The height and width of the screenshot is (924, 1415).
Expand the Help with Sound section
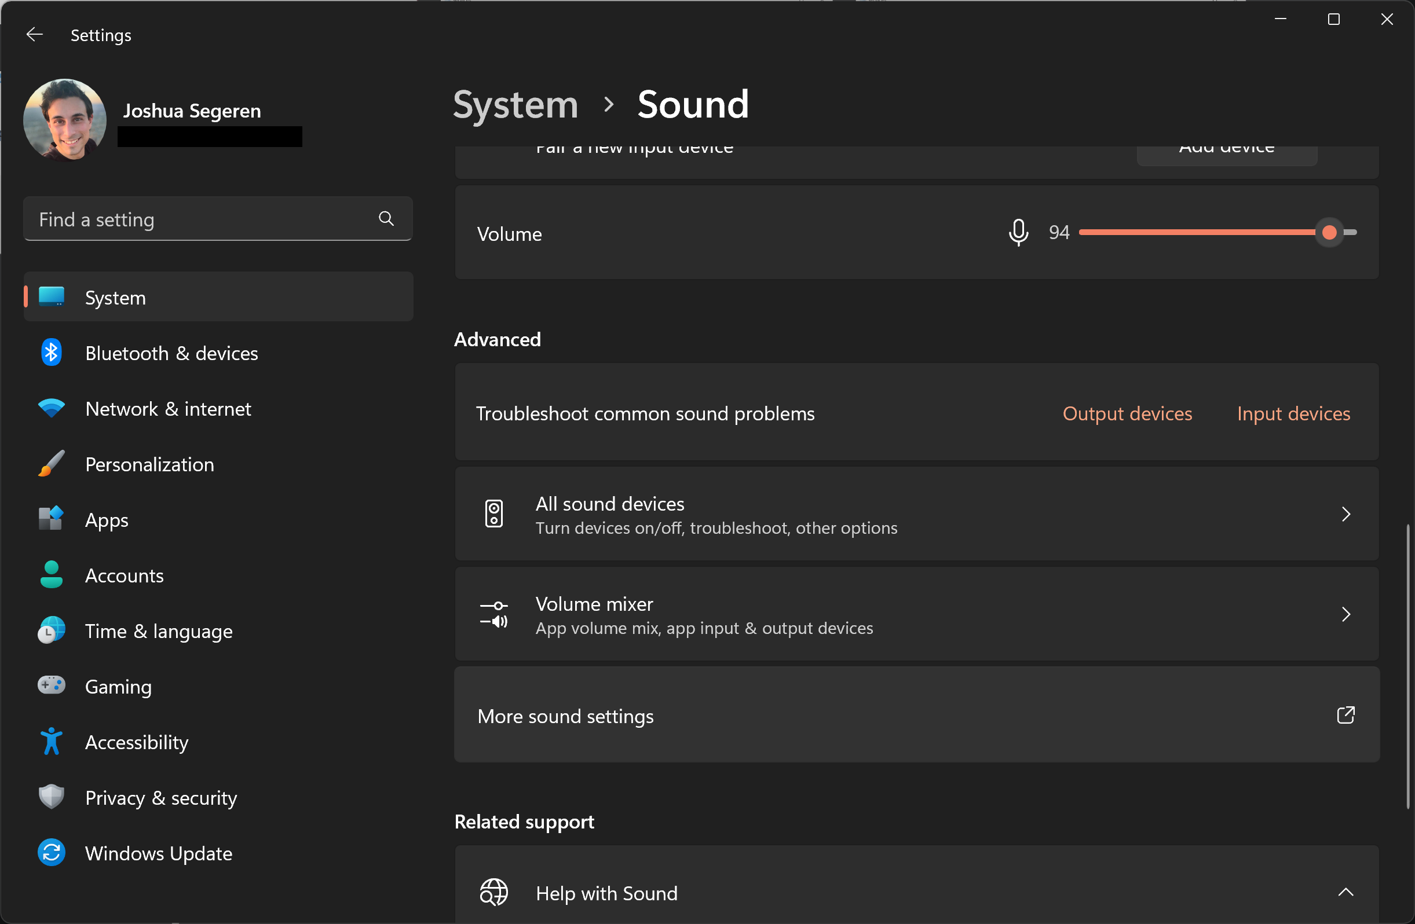[x=1347, y=892]
